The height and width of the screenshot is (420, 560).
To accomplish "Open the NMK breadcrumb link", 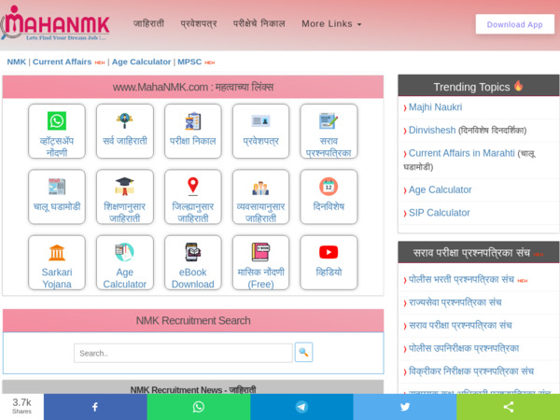I will click(17, 62).
